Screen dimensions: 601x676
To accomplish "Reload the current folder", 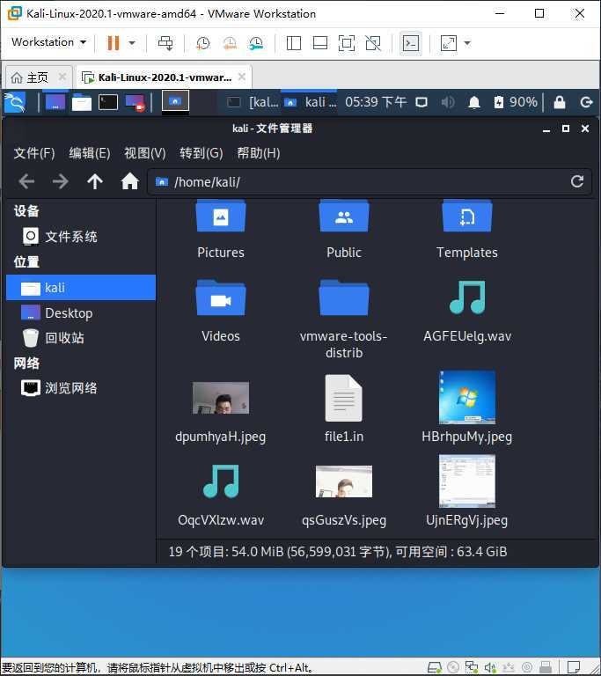I will (x=577, y=181).
